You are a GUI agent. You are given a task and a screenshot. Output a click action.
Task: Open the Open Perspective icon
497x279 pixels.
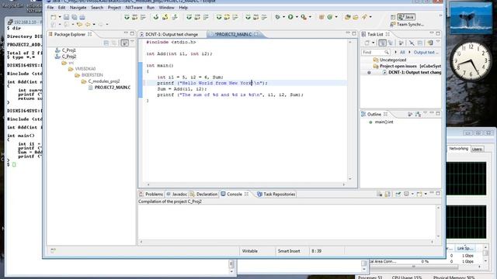click(393, 17)
